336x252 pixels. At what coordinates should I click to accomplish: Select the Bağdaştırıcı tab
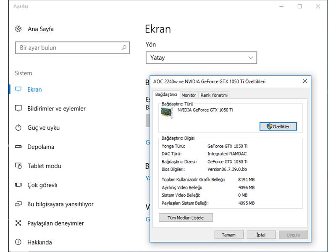166,94
